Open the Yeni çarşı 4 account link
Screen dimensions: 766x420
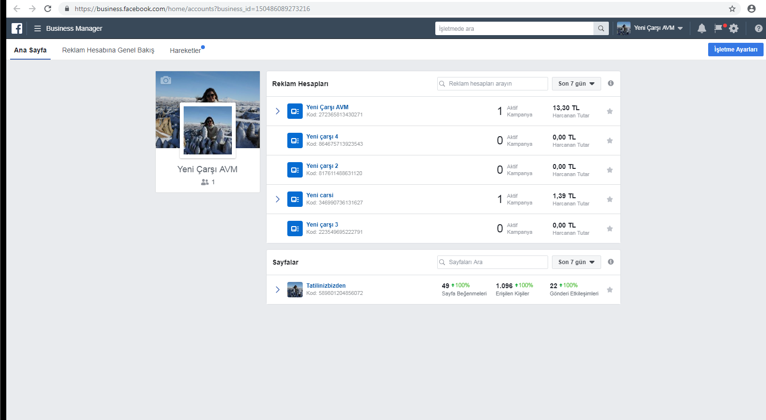pos(322,137)
